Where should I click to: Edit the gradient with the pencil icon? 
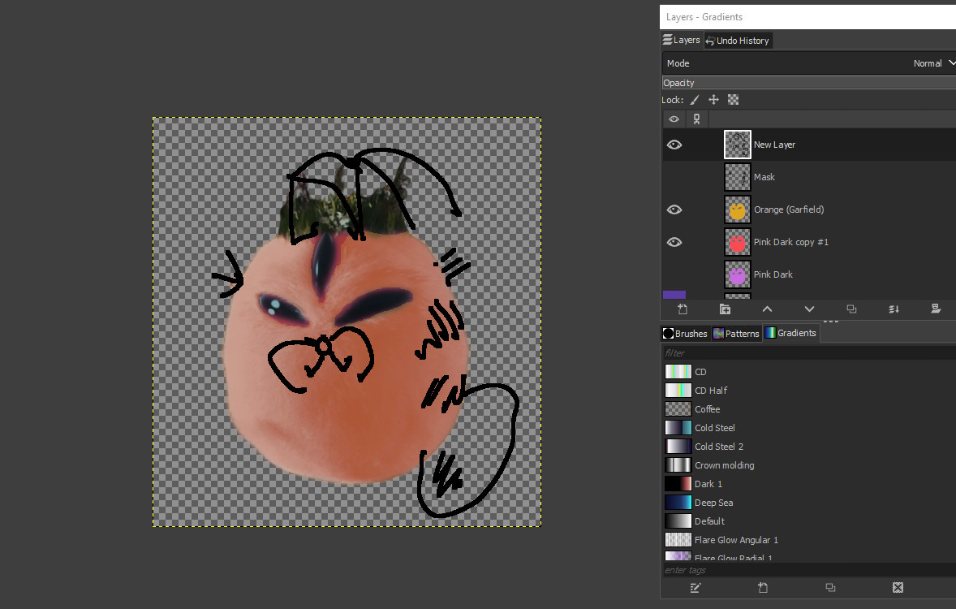[x=695, y=588]
